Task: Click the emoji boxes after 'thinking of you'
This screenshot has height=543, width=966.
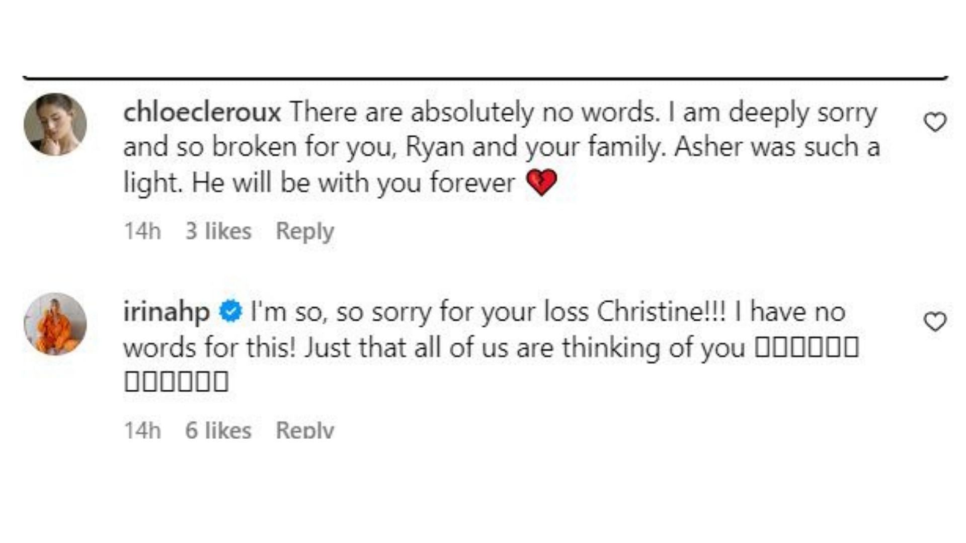Action: tap(808, 348)
